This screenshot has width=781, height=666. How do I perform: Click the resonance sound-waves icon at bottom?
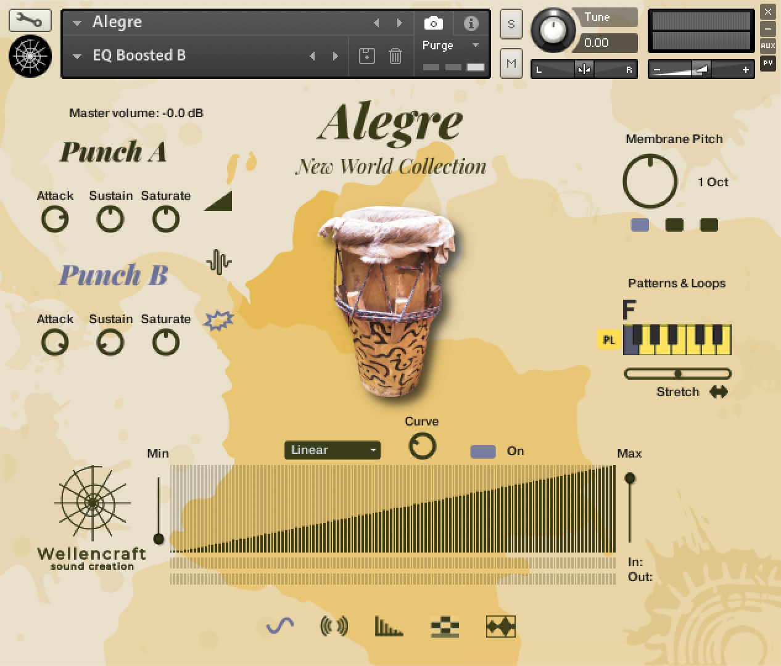coord(334,626)
